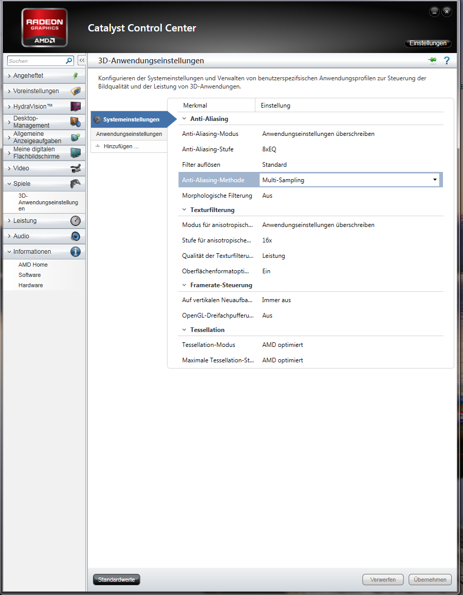Collapse the Informationen section
This screenshot has width=463, height=595.
(x=9, y=252)
